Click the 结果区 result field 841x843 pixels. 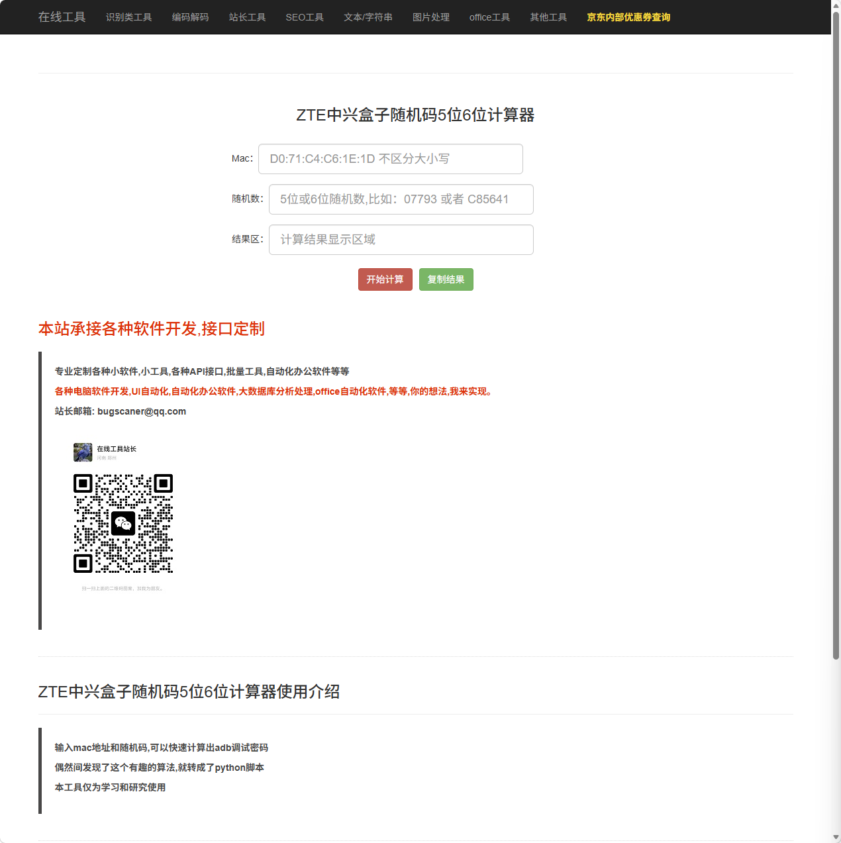coord(401,240)
